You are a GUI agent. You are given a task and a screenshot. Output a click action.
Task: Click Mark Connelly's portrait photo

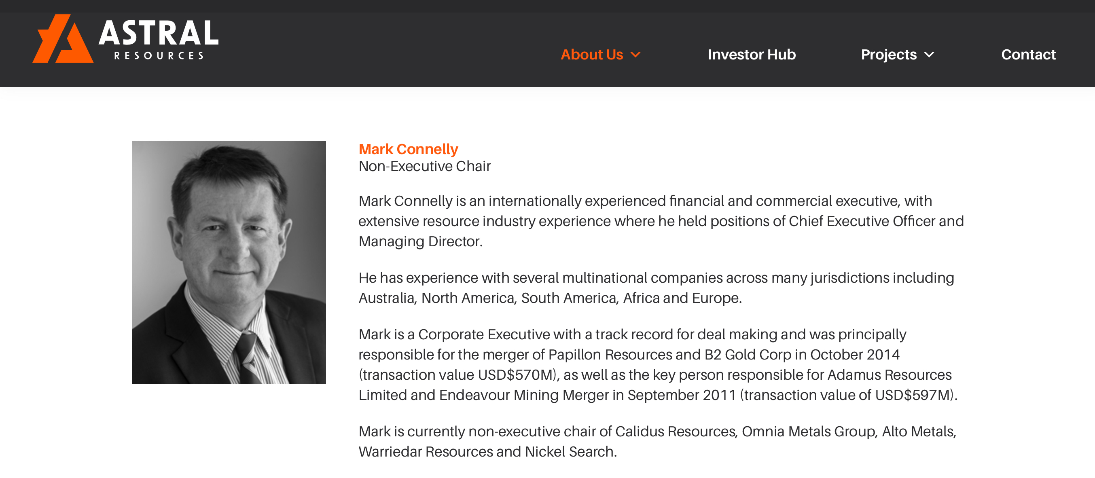(229, 262)
